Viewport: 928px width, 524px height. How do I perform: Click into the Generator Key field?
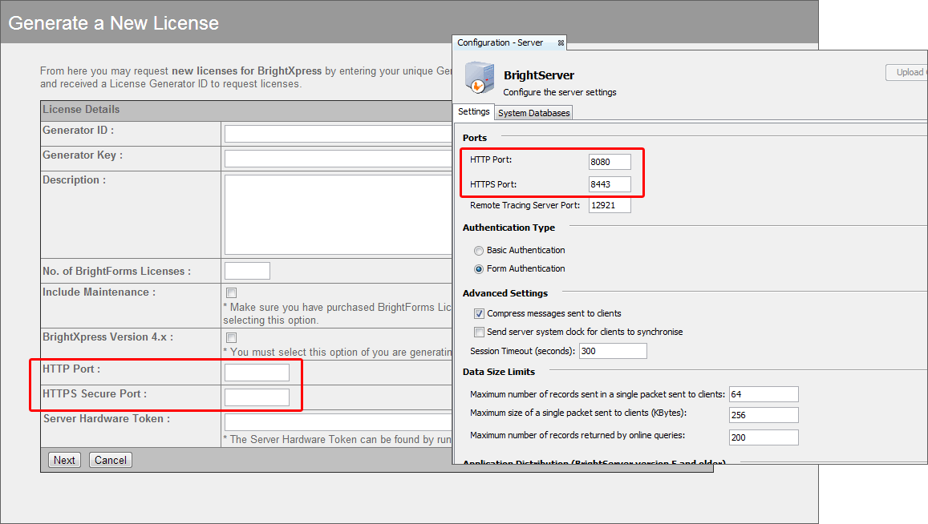[x=338, y=159]
